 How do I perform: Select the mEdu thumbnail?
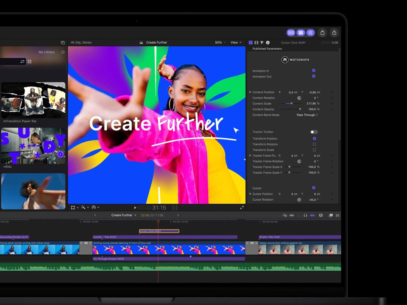point(33,146)
